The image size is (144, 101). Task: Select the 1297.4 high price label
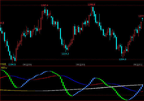click(x=45, y=5)
